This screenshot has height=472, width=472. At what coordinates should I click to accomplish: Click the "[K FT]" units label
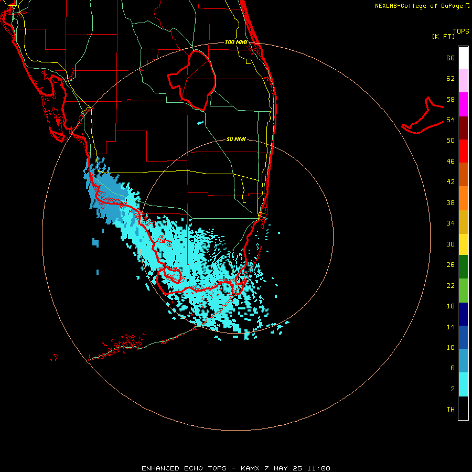point(443,36)
